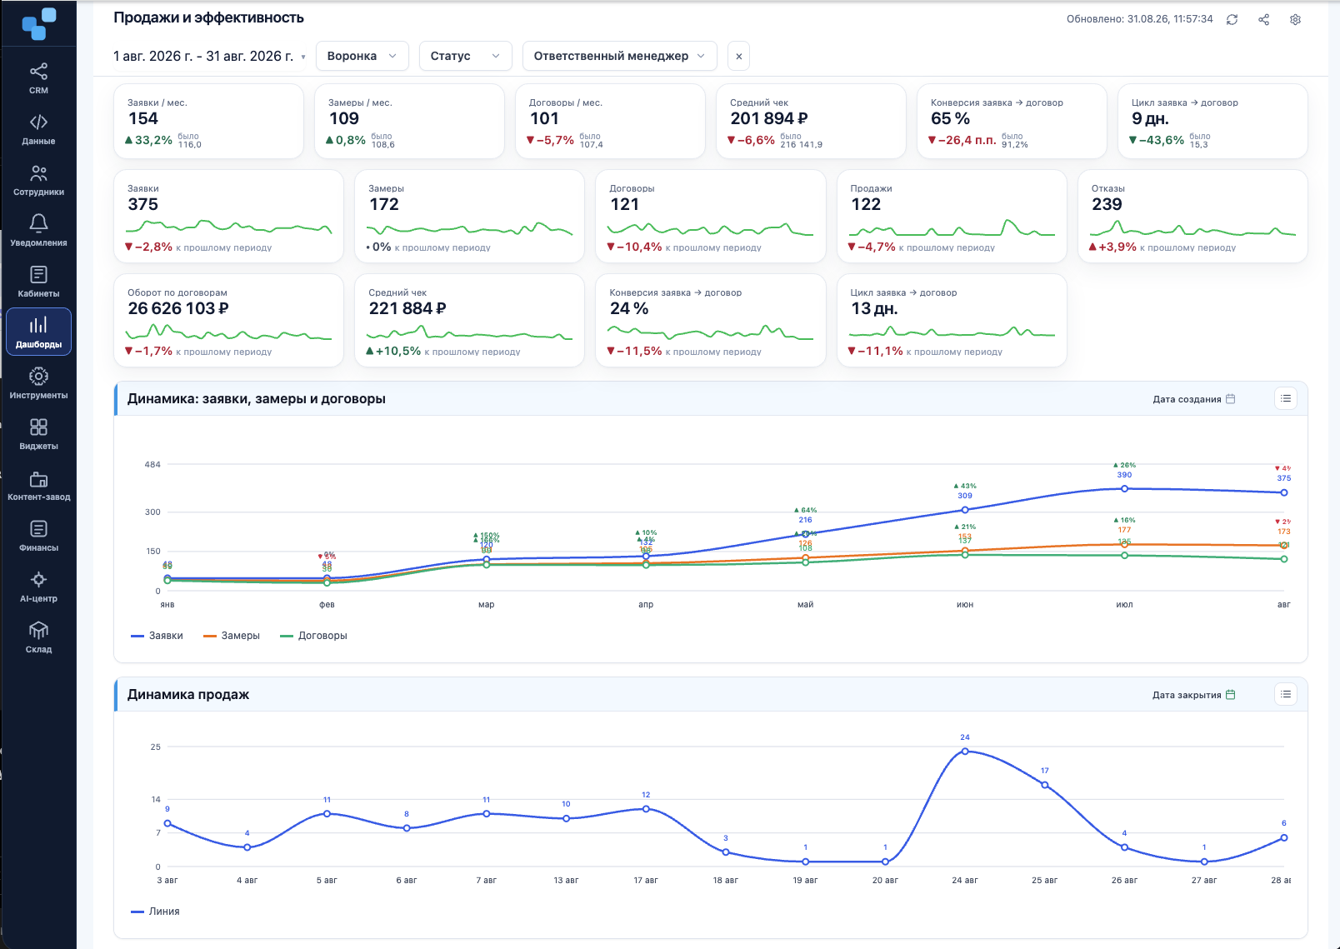Open Инструменты in sidebar
This screenshot has height=949, width=1340.
38,383
